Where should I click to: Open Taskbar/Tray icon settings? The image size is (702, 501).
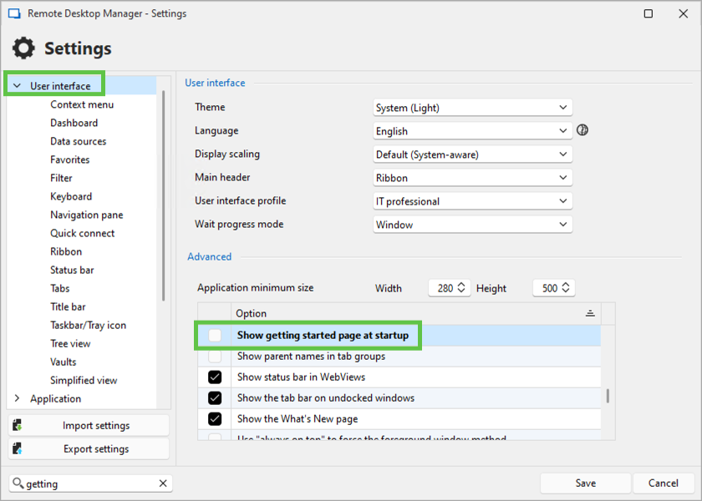coord(89,325)
